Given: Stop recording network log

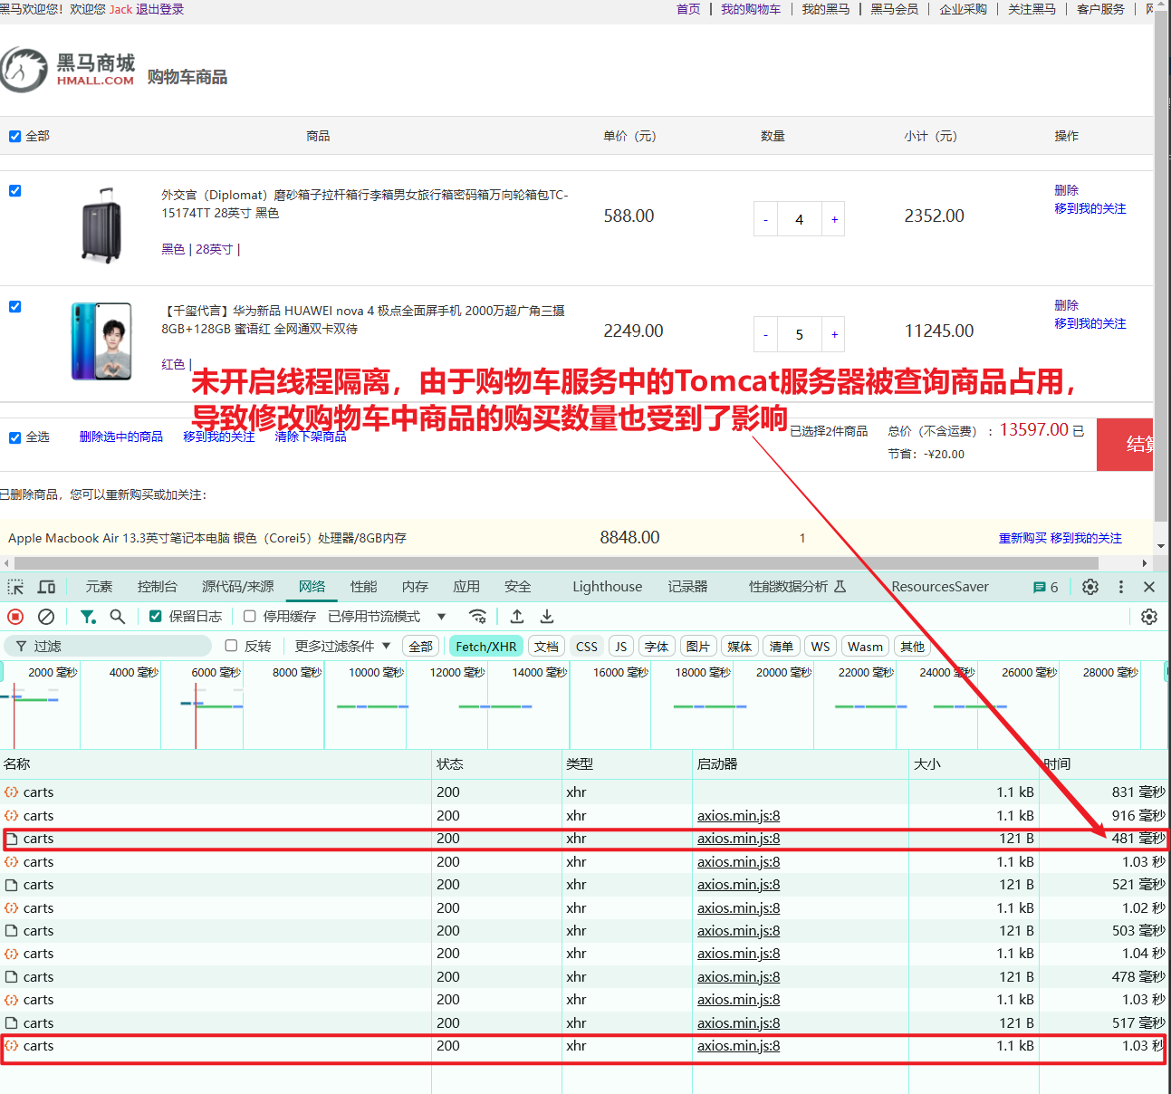Looking at the screenshot, I should click(x=15, y=617).
